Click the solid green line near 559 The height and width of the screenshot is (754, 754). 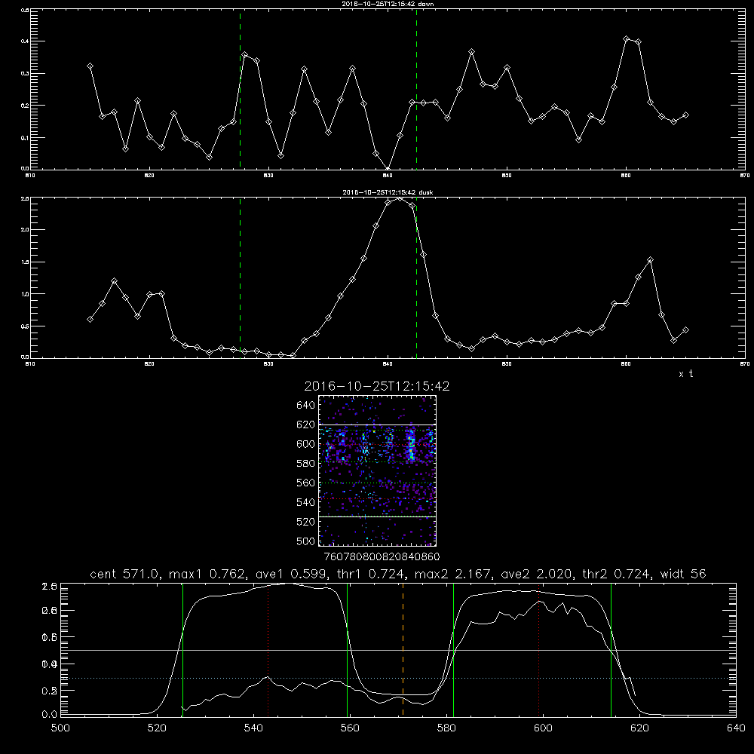click(347, 649)
